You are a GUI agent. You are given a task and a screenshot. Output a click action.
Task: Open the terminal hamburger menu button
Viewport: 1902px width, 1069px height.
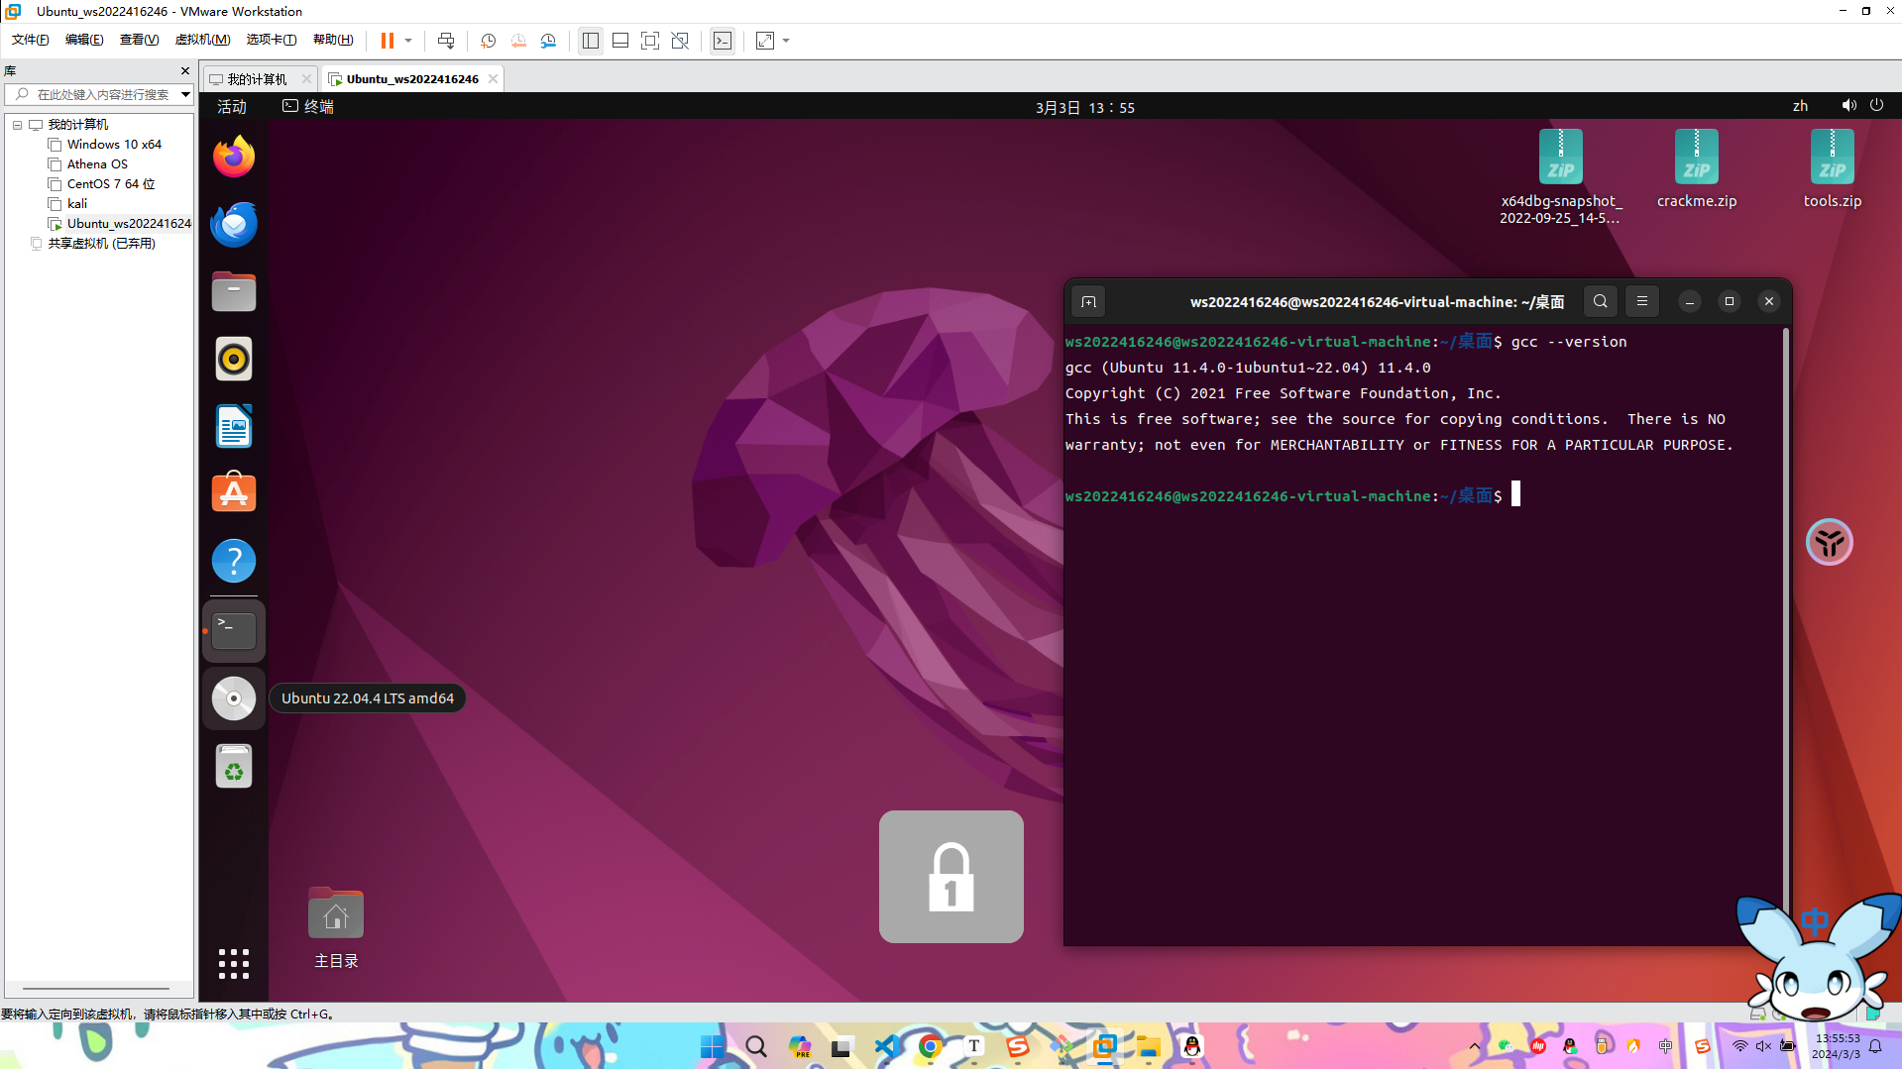(1641, 301)
